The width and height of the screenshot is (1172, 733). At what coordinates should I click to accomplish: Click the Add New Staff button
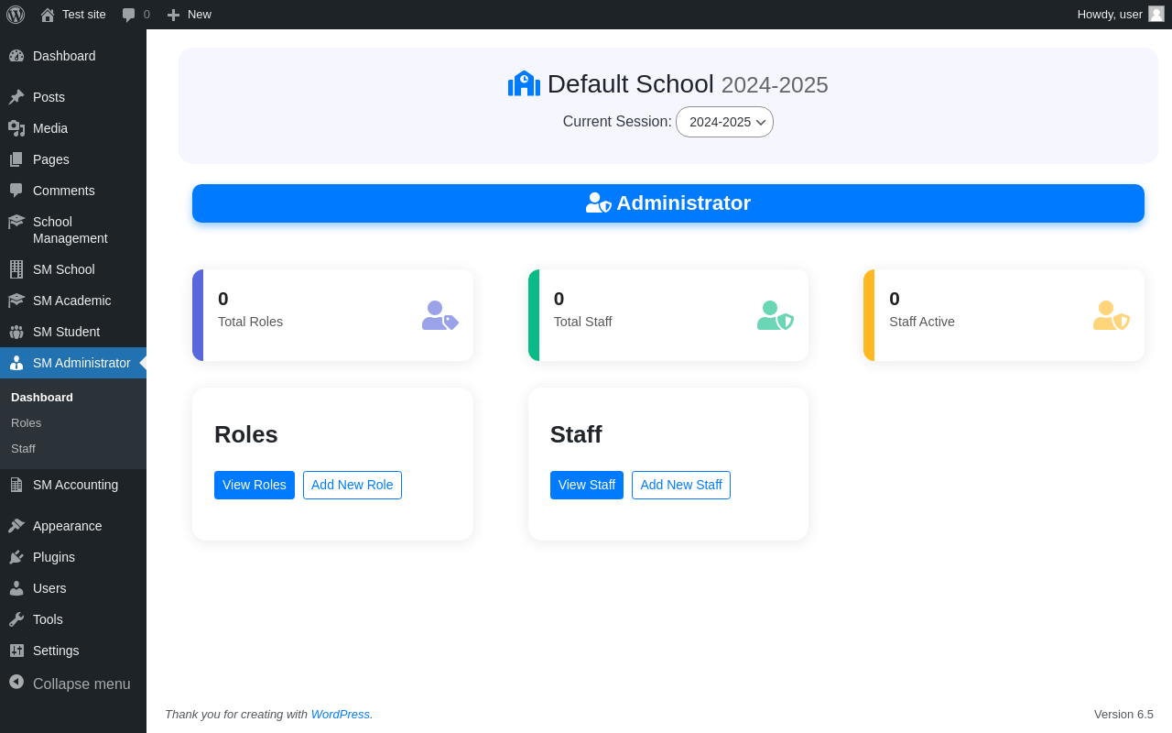point(681,485)
